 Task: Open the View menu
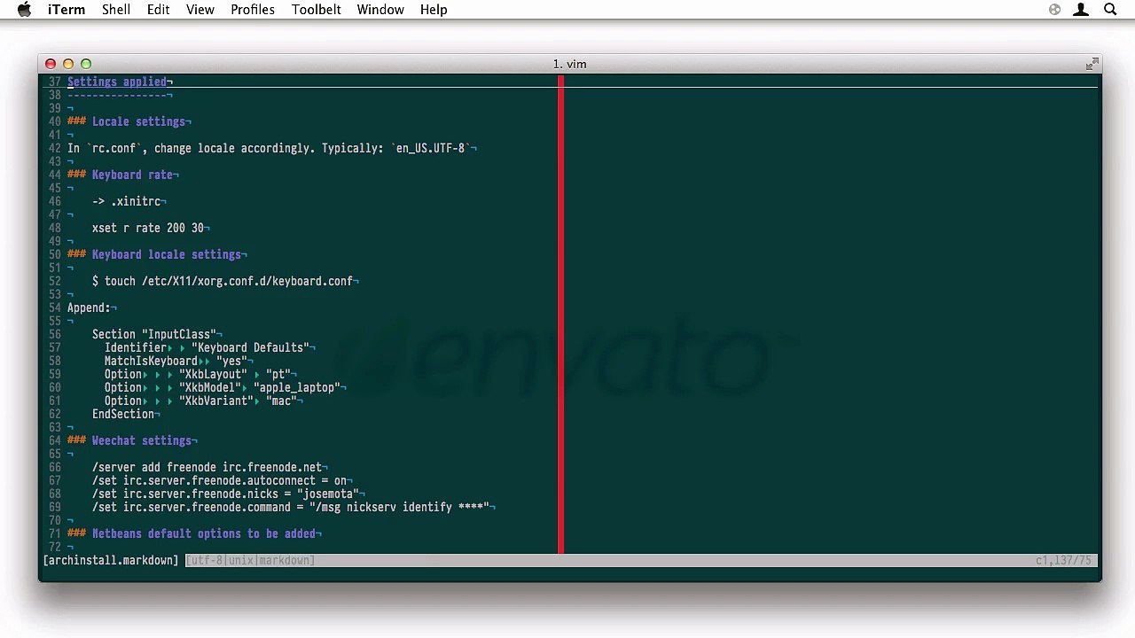[200, 10]
